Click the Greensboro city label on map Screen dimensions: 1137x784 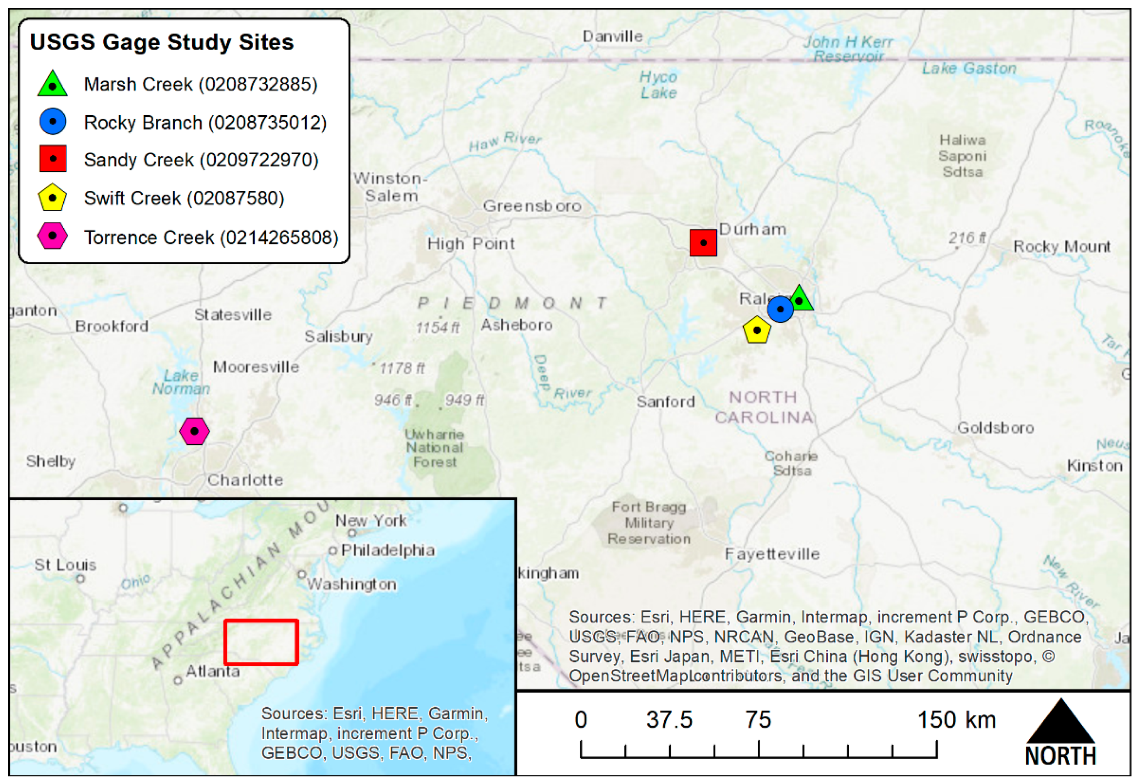click(532, 206)
